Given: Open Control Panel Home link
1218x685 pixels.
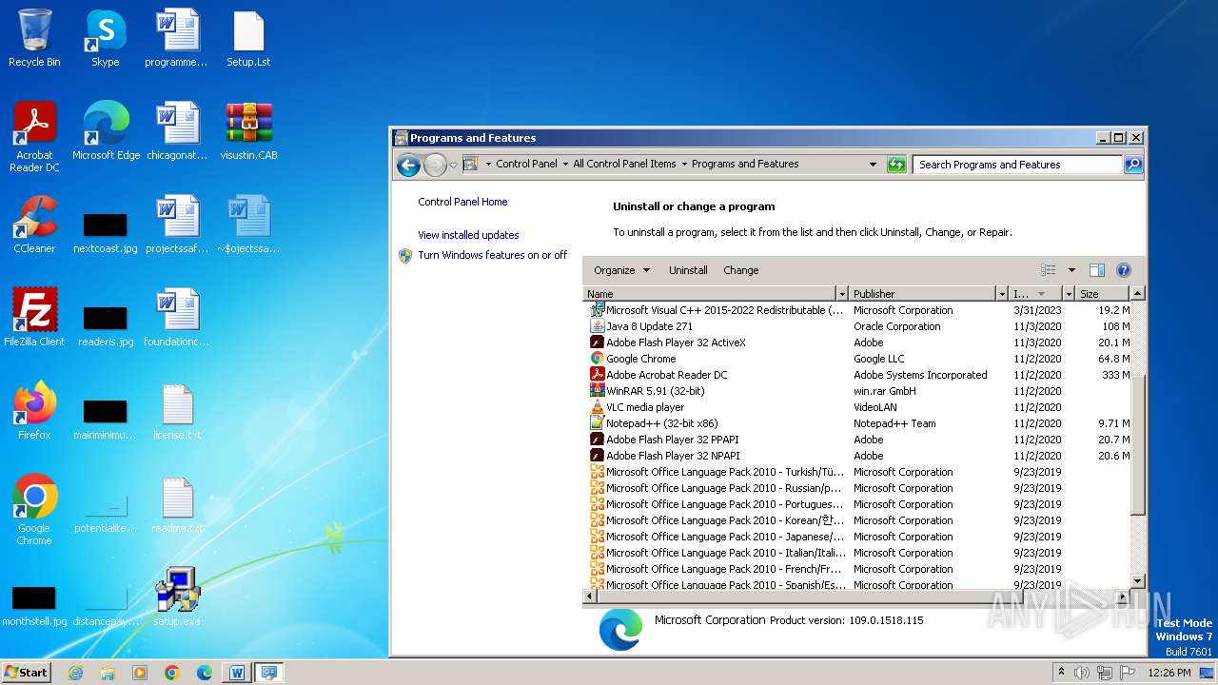Looking at the screenshot, I should (462, 202).
